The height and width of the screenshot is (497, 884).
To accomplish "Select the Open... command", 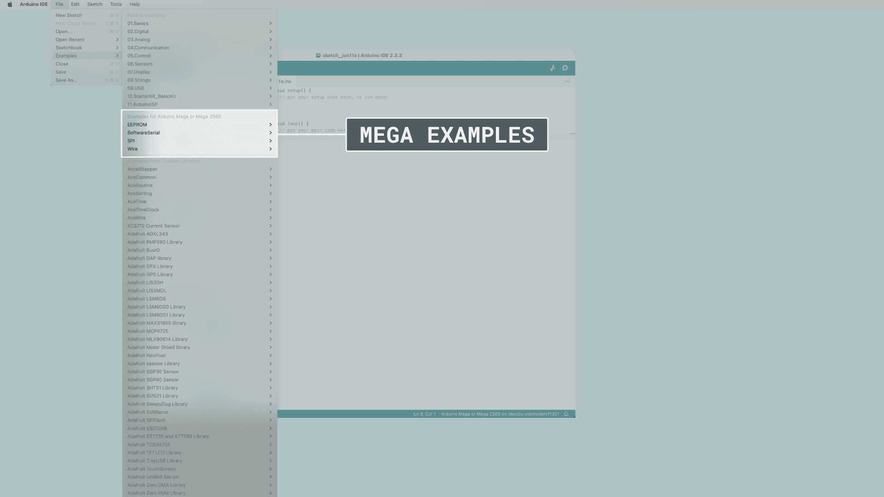I will coord(63,31).
